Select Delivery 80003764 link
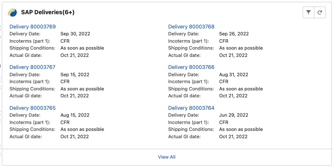 191,108
